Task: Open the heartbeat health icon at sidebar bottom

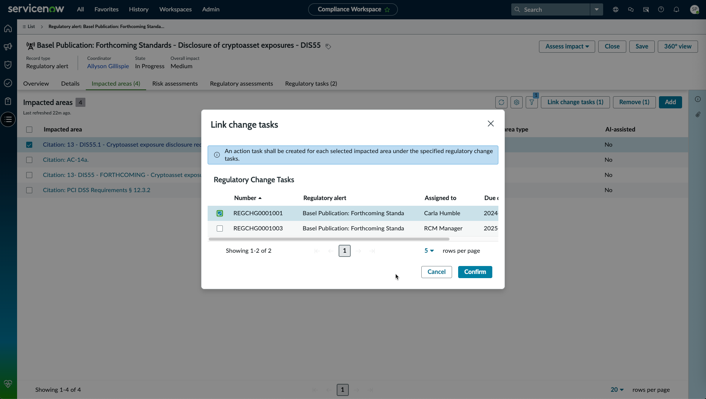Action: (x=8, y=383)
